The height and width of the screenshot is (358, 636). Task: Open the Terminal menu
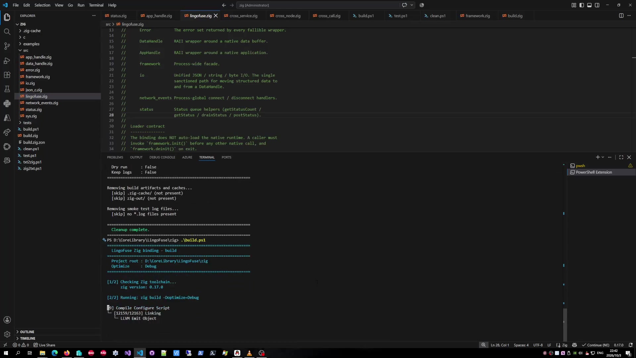point(96,5)
